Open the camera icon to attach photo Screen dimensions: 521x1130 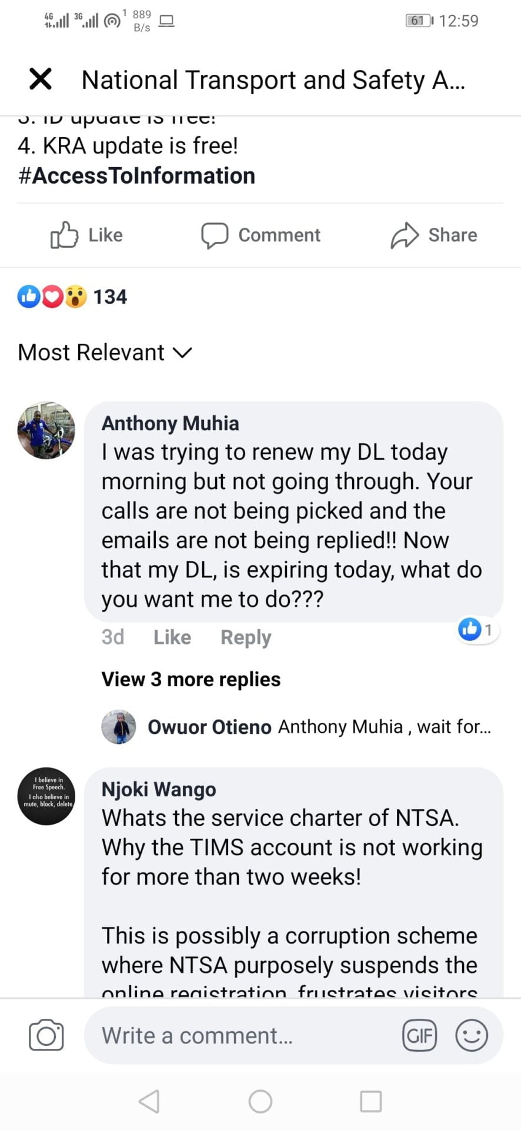coord(46,1035)
